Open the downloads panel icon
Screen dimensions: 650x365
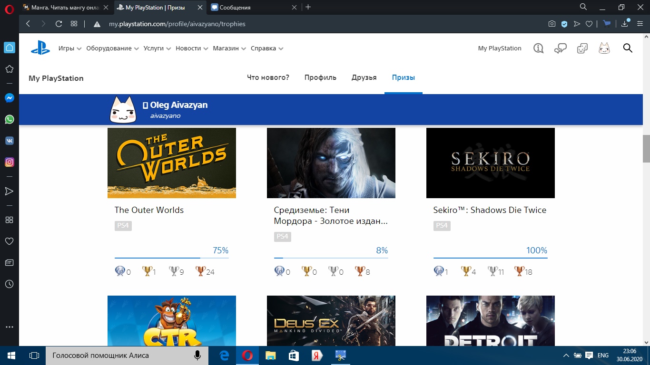click(x=625, y=23)
